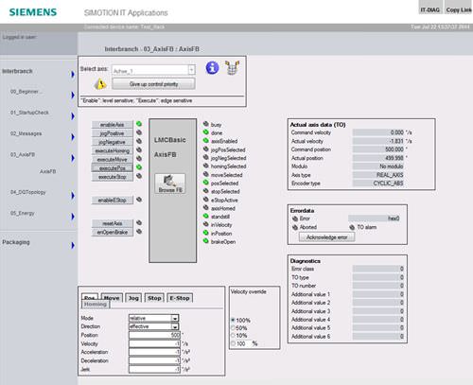Switch to the Stop tab
Viewport: 473px width, 385px height.
(x=154, y=298)
